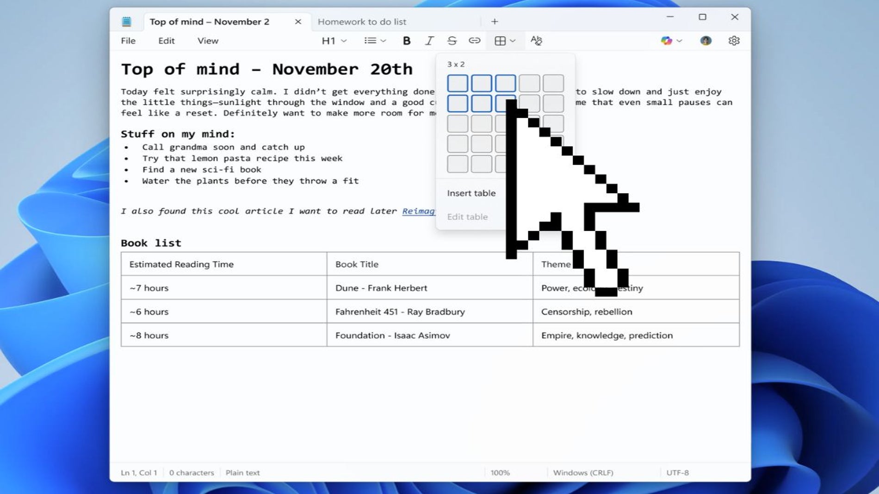Open the user profile avatar
The height and width of the screenshot is (494, 879).
click(706, 41)
